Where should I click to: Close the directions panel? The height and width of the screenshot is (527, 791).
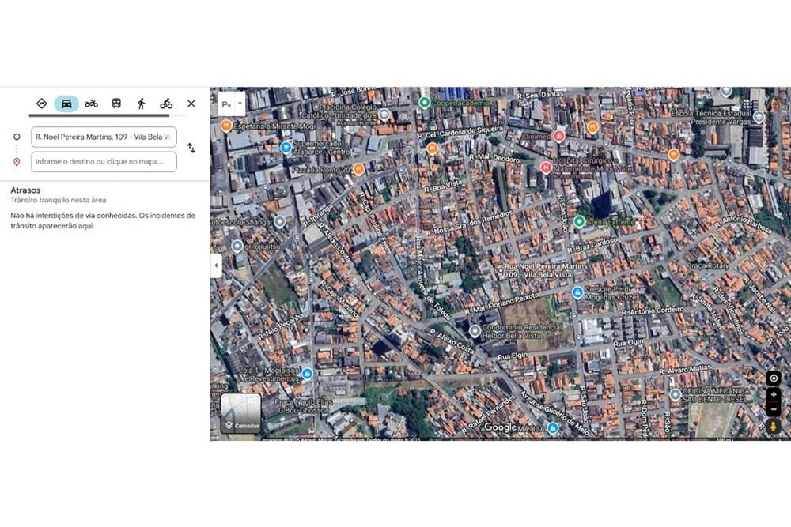pos(191,104)
